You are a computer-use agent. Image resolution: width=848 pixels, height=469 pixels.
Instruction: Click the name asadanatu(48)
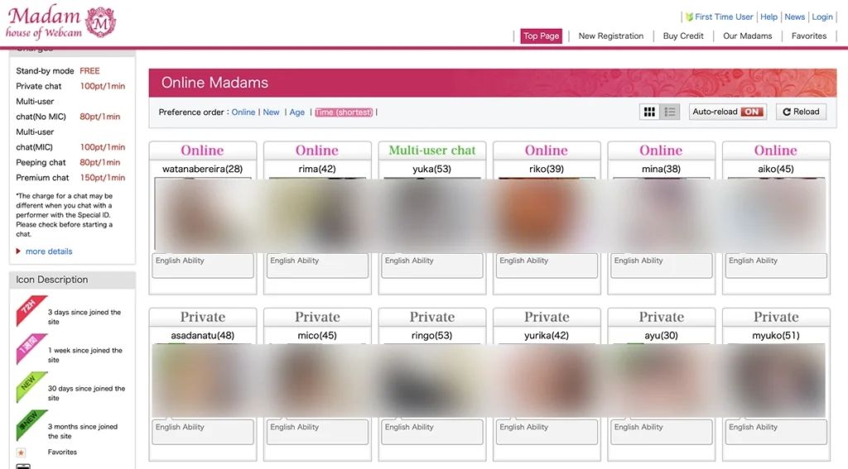(203, 336)
